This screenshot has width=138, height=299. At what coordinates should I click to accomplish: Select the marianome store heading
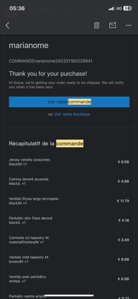coord(29,45)
